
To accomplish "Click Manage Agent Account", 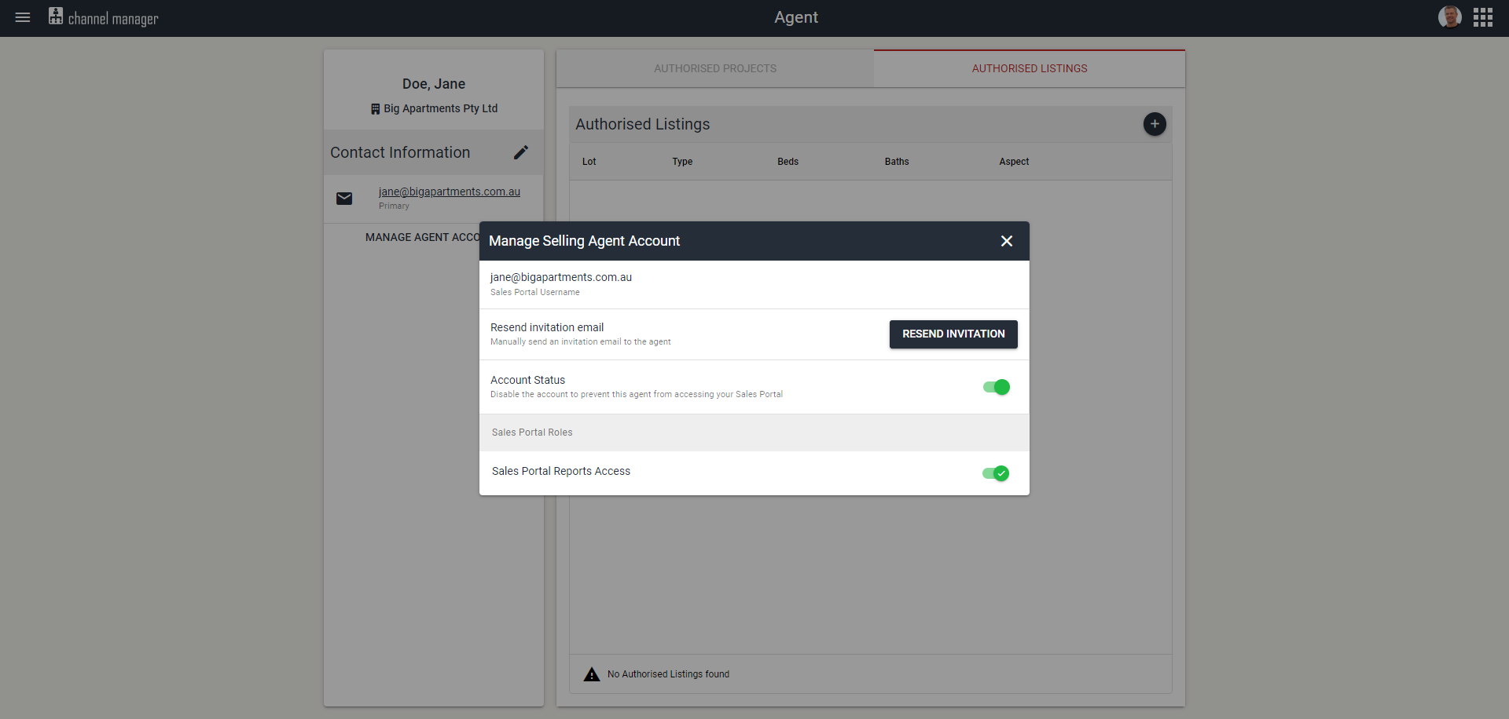I will coord(421,236).
